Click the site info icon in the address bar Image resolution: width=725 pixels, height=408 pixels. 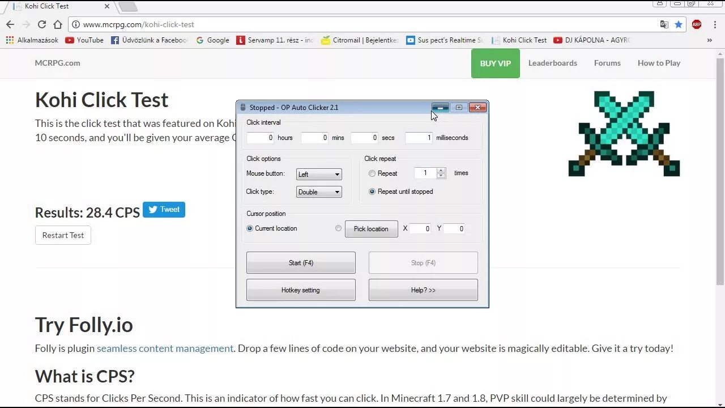[76, 24]
